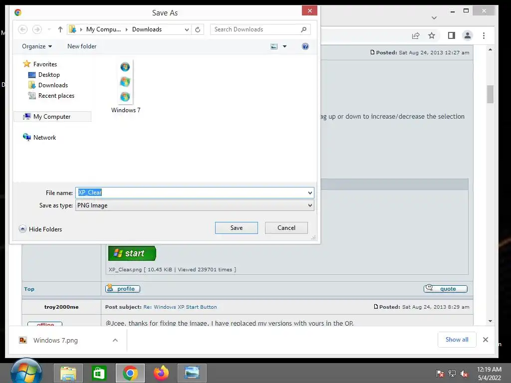Close the Save As dialog

309,11
